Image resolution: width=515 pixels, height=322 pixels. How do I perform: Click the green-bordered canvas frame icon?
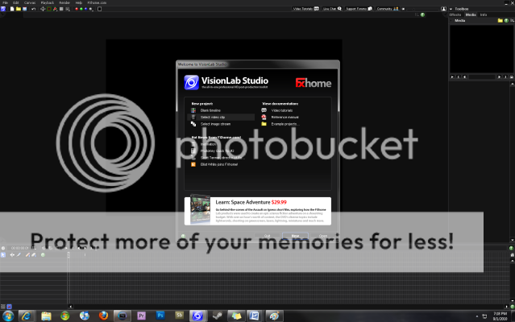pos(49,9)
